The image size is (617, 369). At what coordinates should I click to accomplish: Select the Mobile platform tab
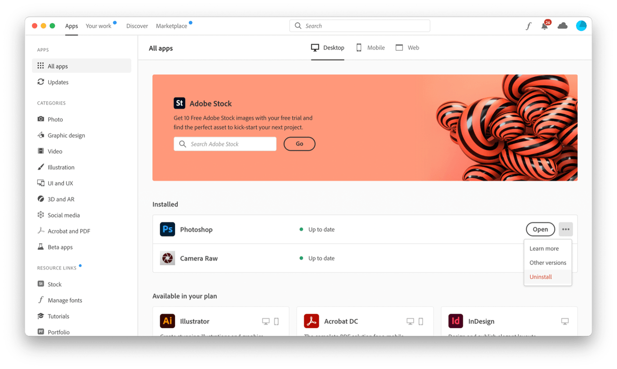(x=370, y=48)
